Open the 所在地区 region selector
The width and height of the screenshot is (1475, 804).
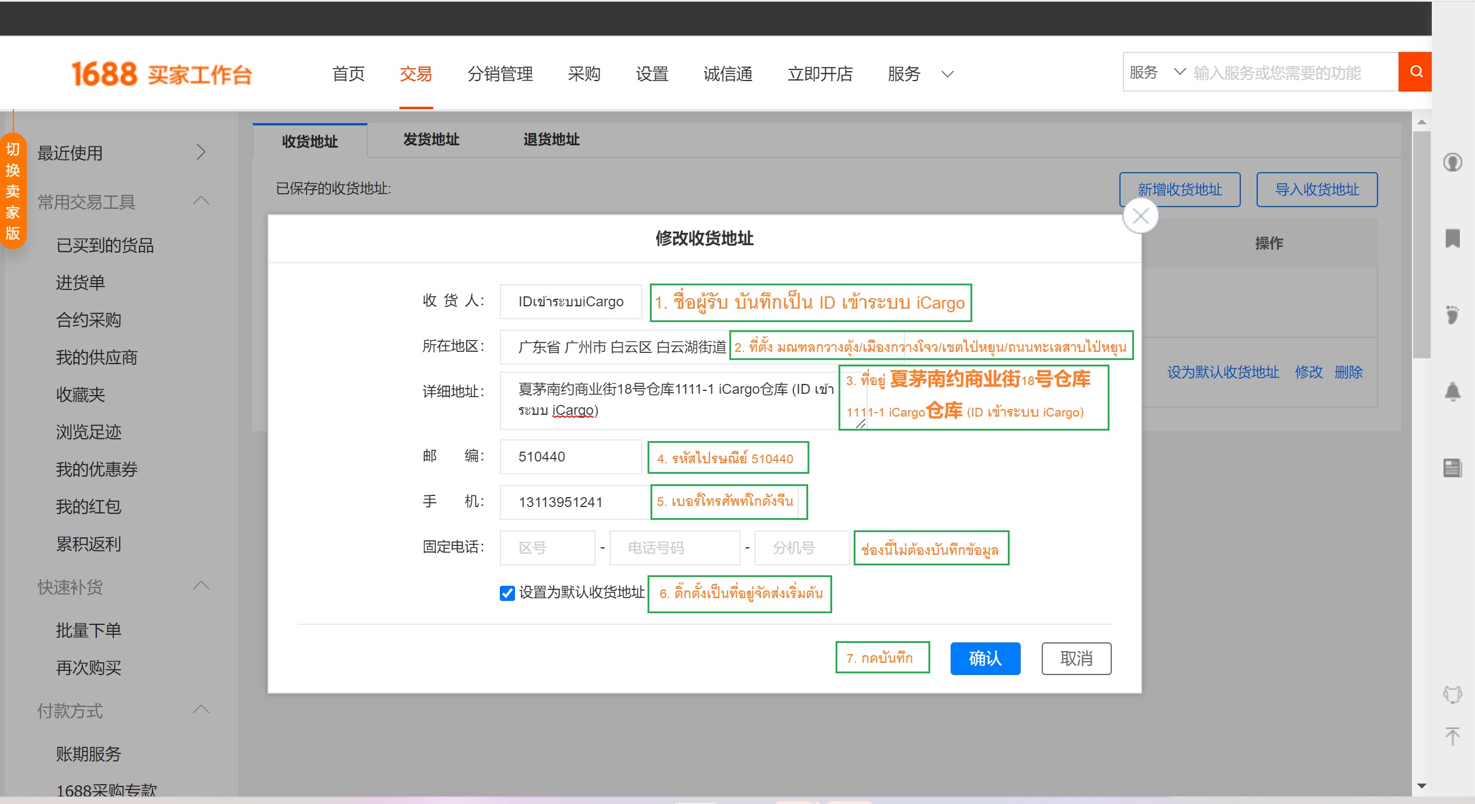(x=702, y=347)
